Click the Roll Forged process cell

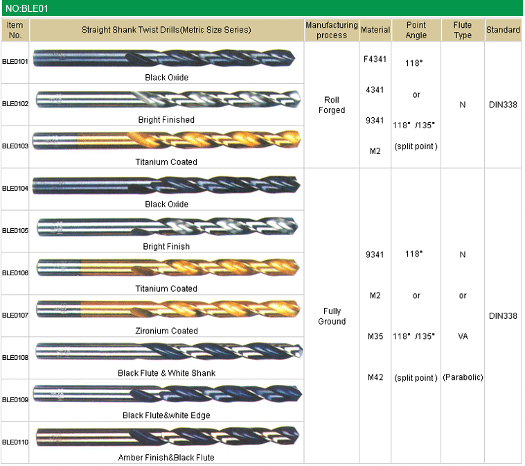pyautogui.click(x=332, y=105)
